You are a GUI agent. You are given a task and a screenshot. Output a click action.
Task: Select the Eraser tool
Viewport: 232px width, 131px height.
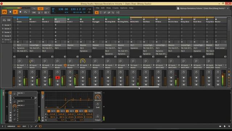click(109, 13)
